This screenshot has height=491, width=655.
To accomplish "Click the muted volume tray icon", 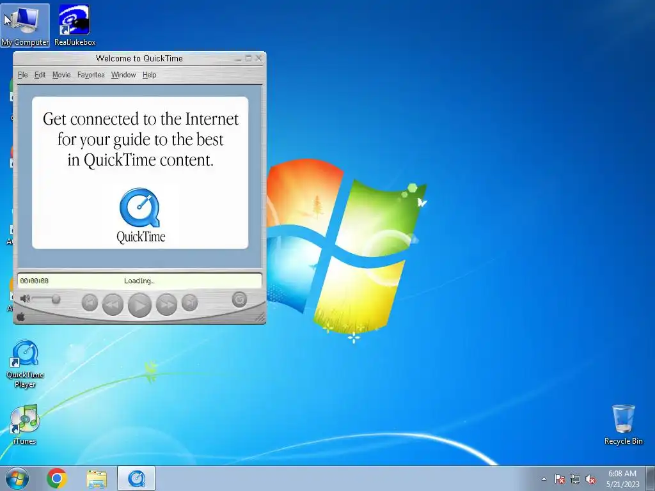I will pyautogui.click(x=590, y=479).
